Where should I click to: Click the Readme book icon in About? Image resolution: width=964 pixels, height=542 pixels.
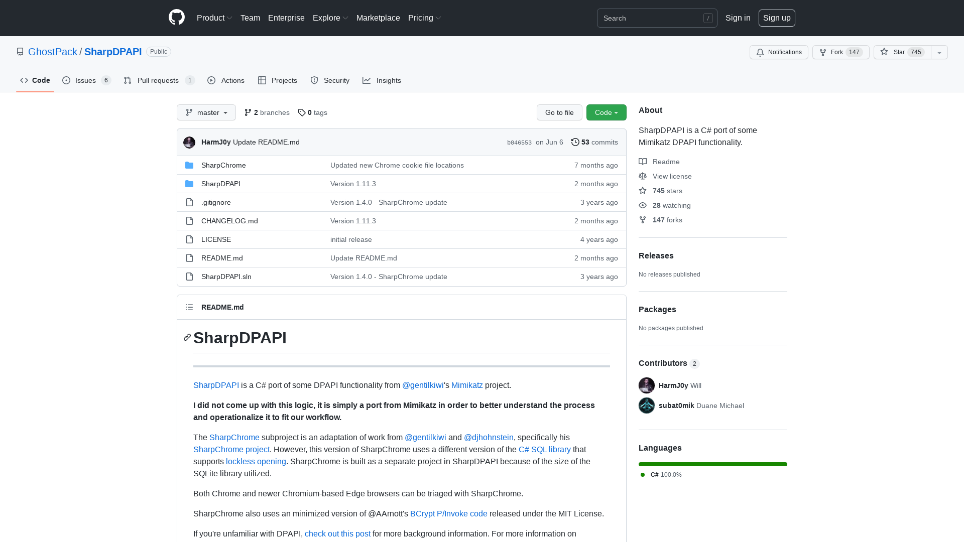click(x=643, y=162)
